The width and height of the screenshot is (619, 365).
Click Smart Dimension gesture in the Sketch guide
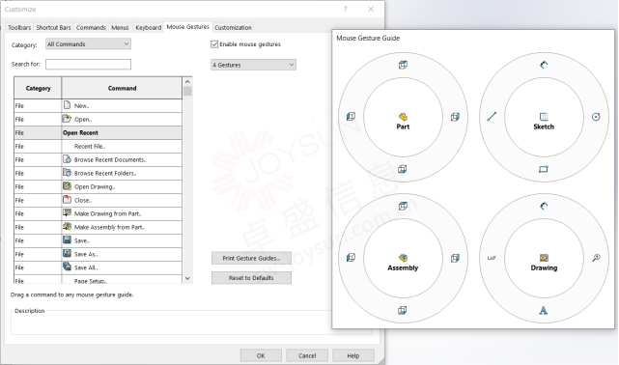point(544,65)
